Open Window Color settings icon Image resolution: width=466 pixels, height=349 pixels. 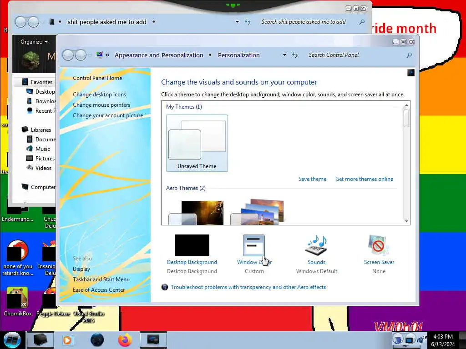coord(254,245)
